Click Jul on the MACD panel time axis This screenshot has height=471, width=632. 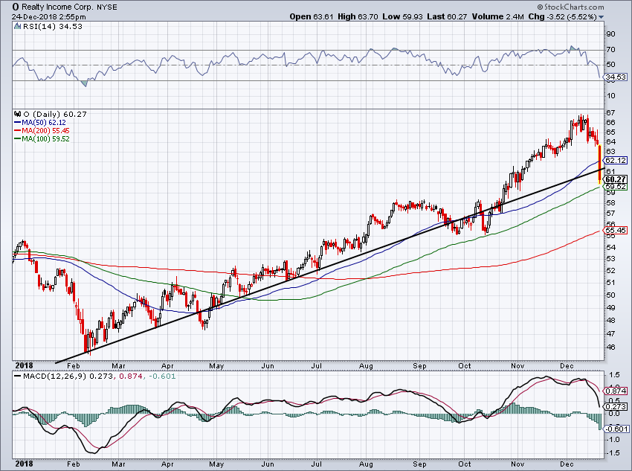tap(317, 464)
